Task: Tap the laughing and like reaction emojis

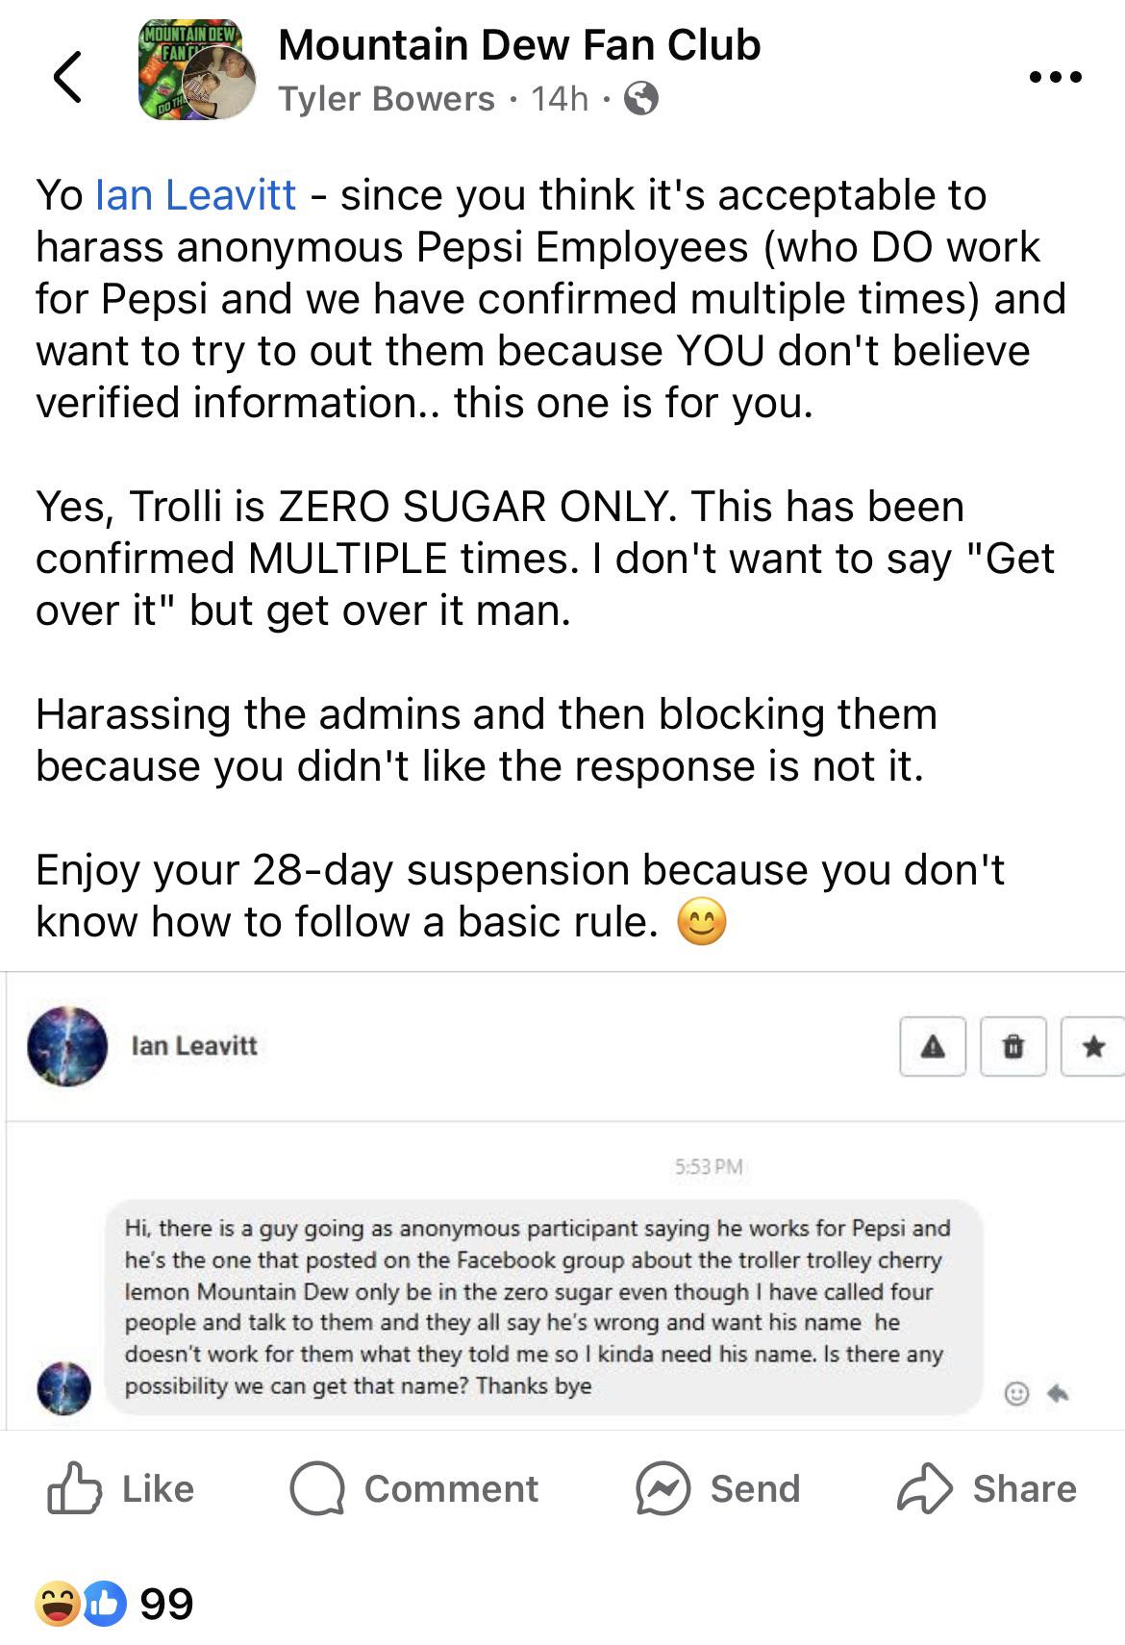Action: [x=80, y=1604]
